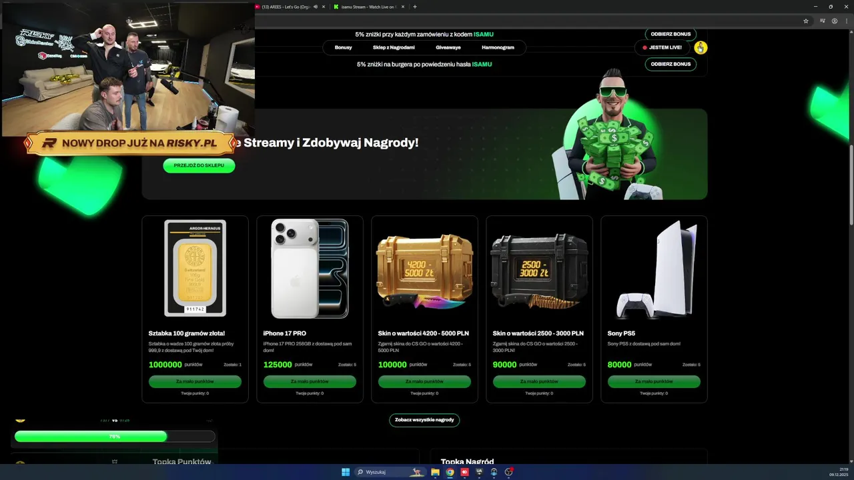The width and height of the screenshot is (854, 480).
Task: Open the Giveawaye menu item
Action: pos(448,47)
